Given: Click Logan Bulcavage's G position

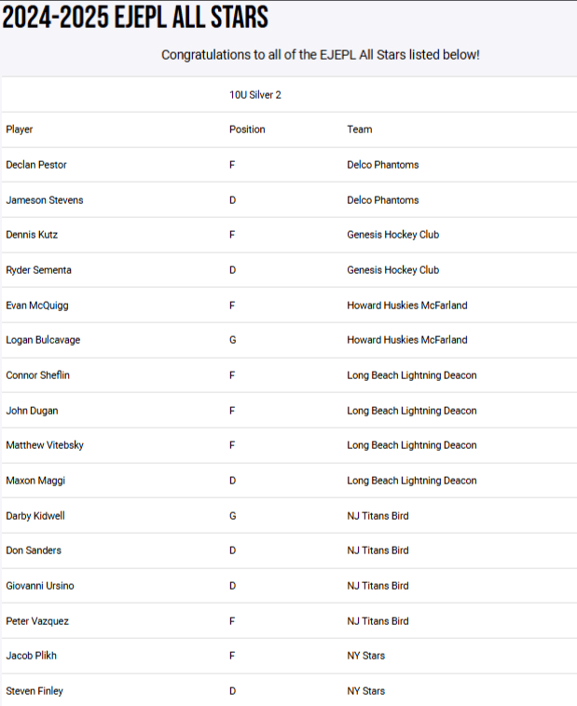Looking at the screenshot, I should click(x=233, y=340).
